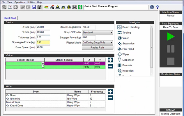Expand the Snap Off Profile dropdown
The height and width of the screenshot is (116, 184).
coord(111,32)
